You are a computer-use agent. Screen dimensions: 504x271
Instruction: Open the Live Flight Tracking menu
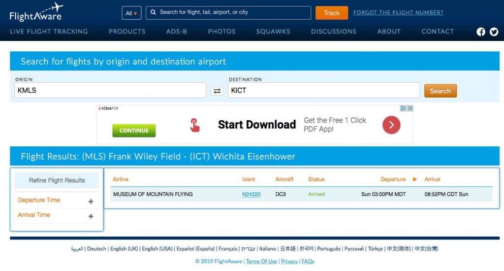[49, 32]
